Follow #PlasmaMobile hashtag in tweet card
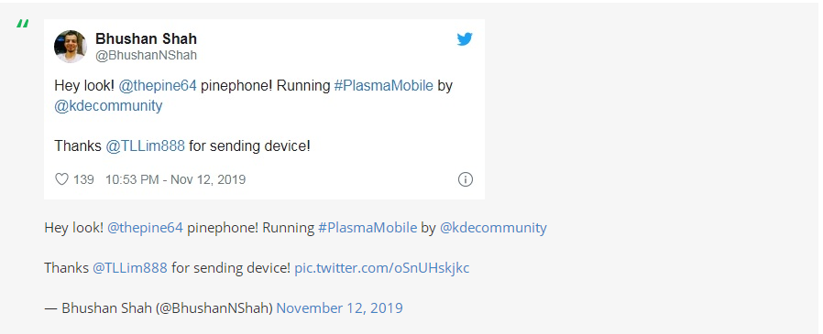 [384, 85]
